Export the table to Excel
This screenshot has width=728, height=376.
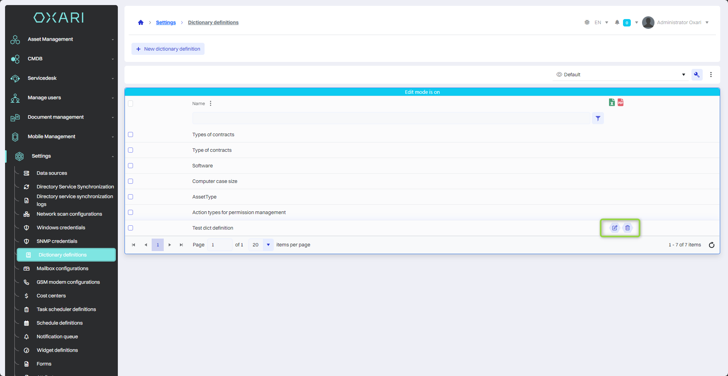click(612, 102)
